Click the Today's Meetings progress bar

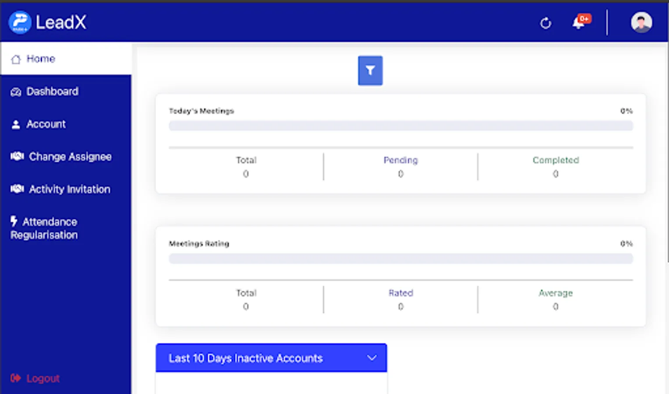point(400,126)
